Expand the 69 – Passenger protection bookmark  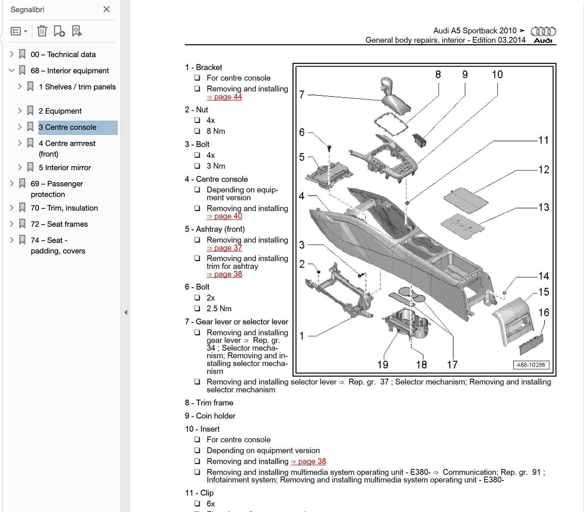pos(11,183)
